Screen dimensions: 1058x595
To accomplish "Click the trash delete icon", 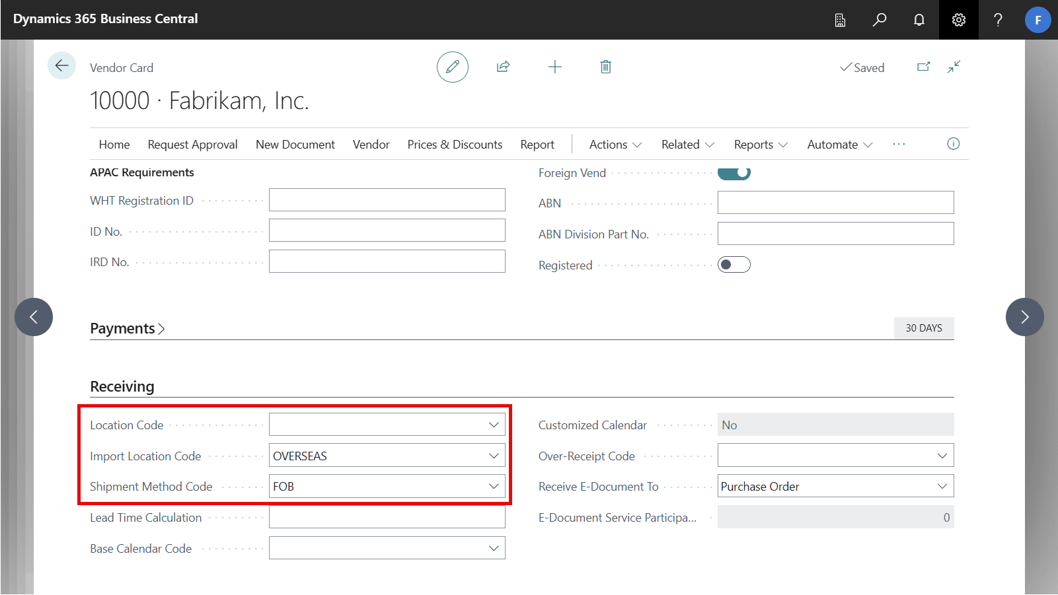I will (x=605, y=67).
